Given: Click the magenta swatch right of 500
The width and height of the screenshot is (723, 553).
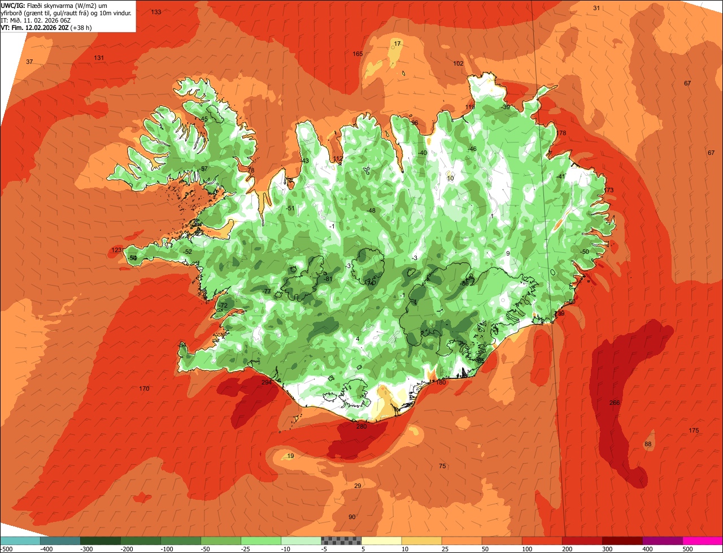Looking at the screenshot, I should coord(703,541).
